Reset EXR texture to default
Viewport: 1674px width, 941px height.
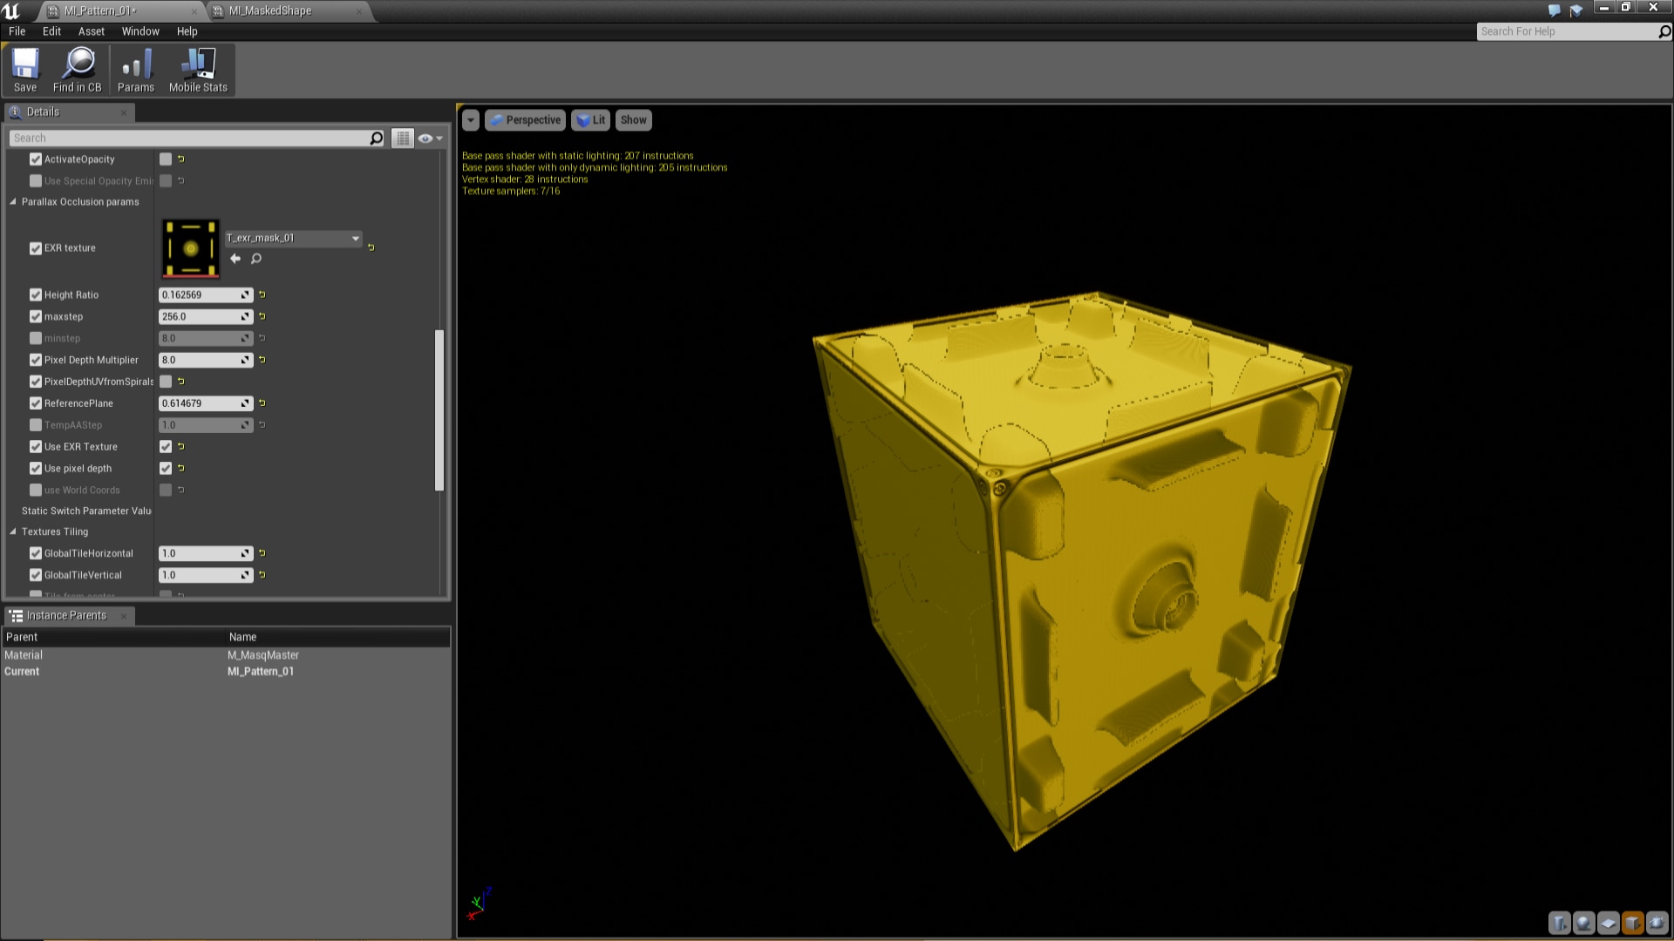point(371,247)
